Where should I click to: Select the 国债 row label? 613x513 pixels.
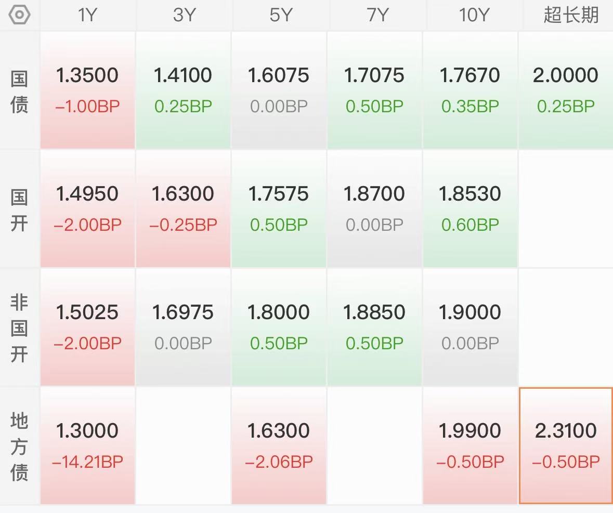coord(20,91)
